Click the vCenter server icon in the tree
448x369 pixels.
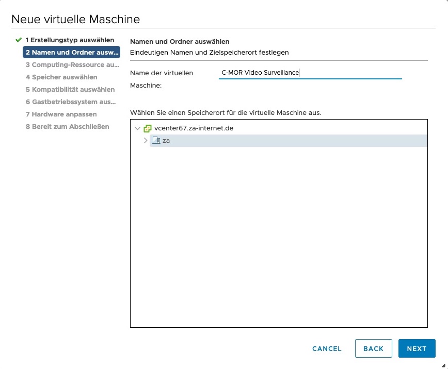[x=148, y=128]
